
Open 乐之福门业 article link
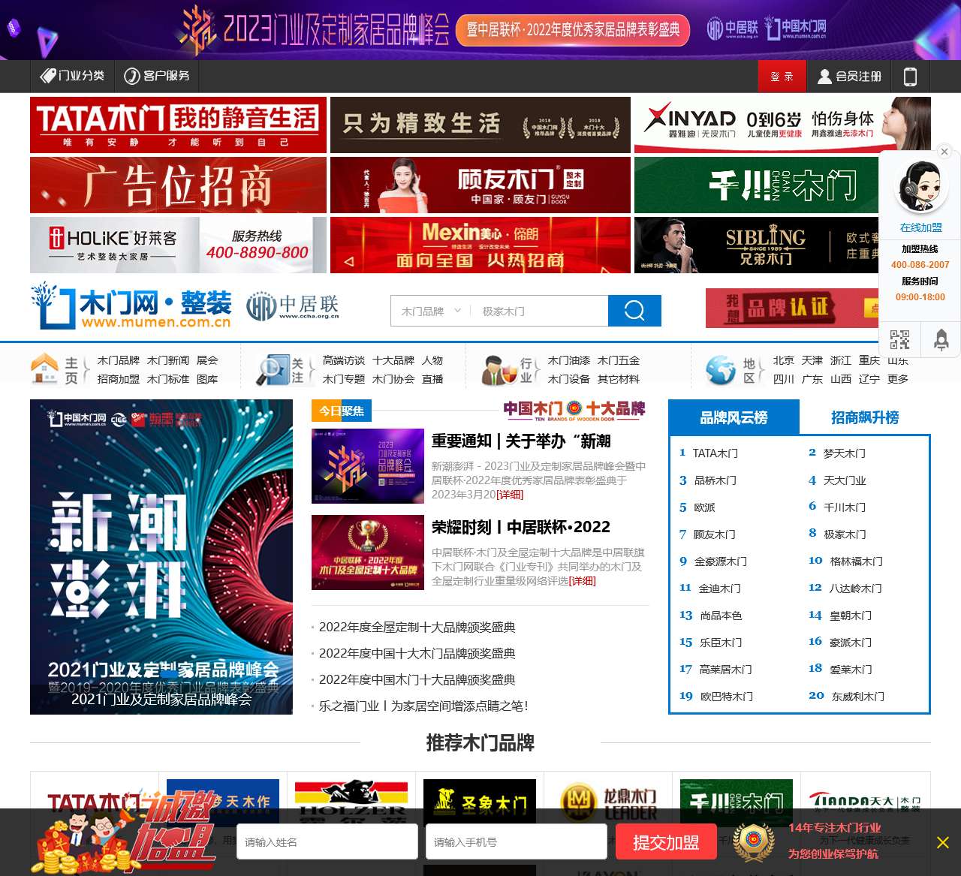tap(423, 706)
